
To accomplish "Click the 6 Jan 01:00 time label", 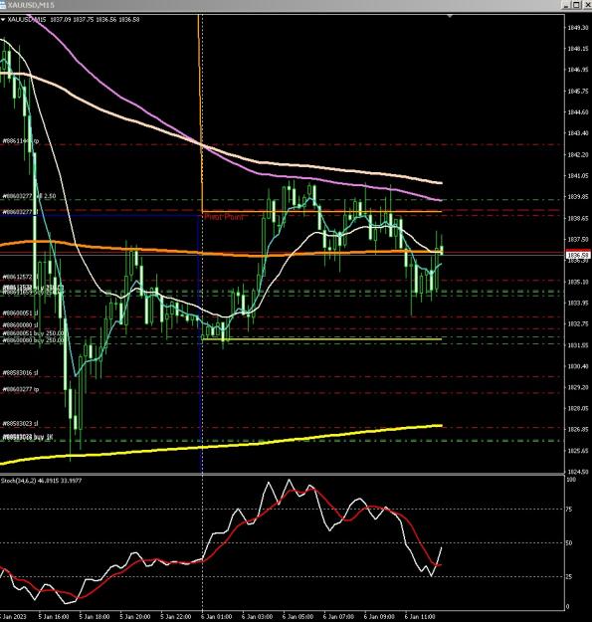I will [217, 617].
